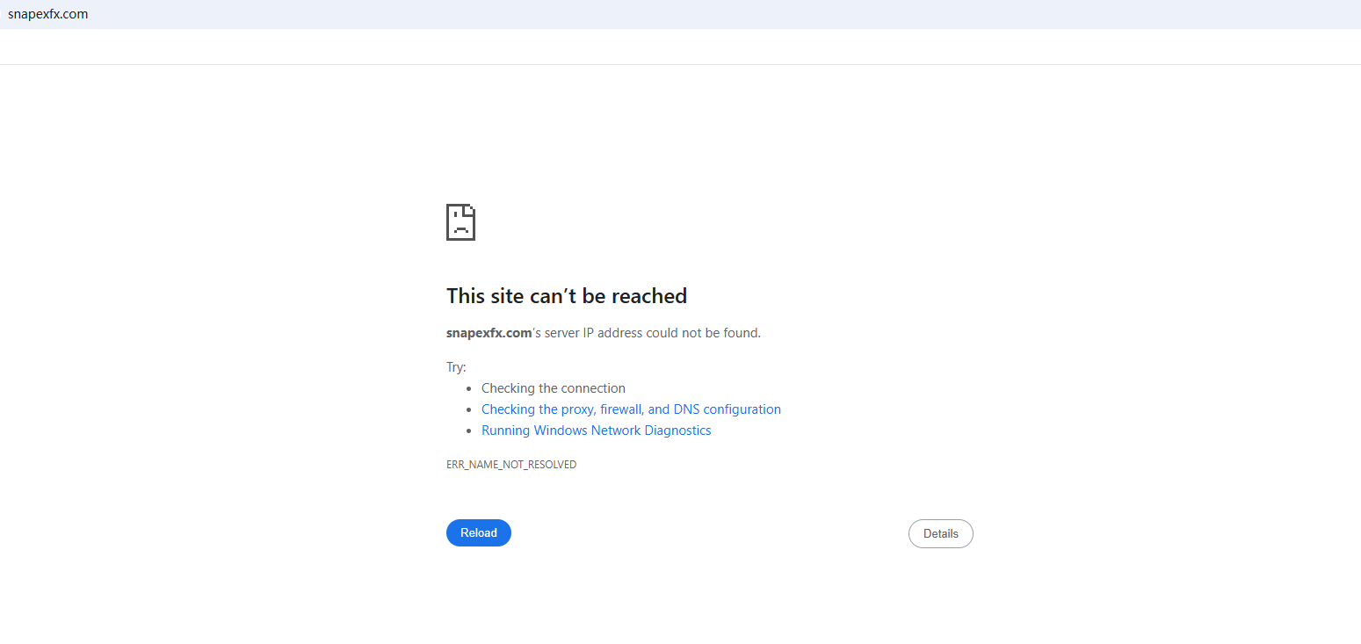Click the blank white strip below the address bar
The width and height of the screenshot is (1361, 644).
point(680,47)
